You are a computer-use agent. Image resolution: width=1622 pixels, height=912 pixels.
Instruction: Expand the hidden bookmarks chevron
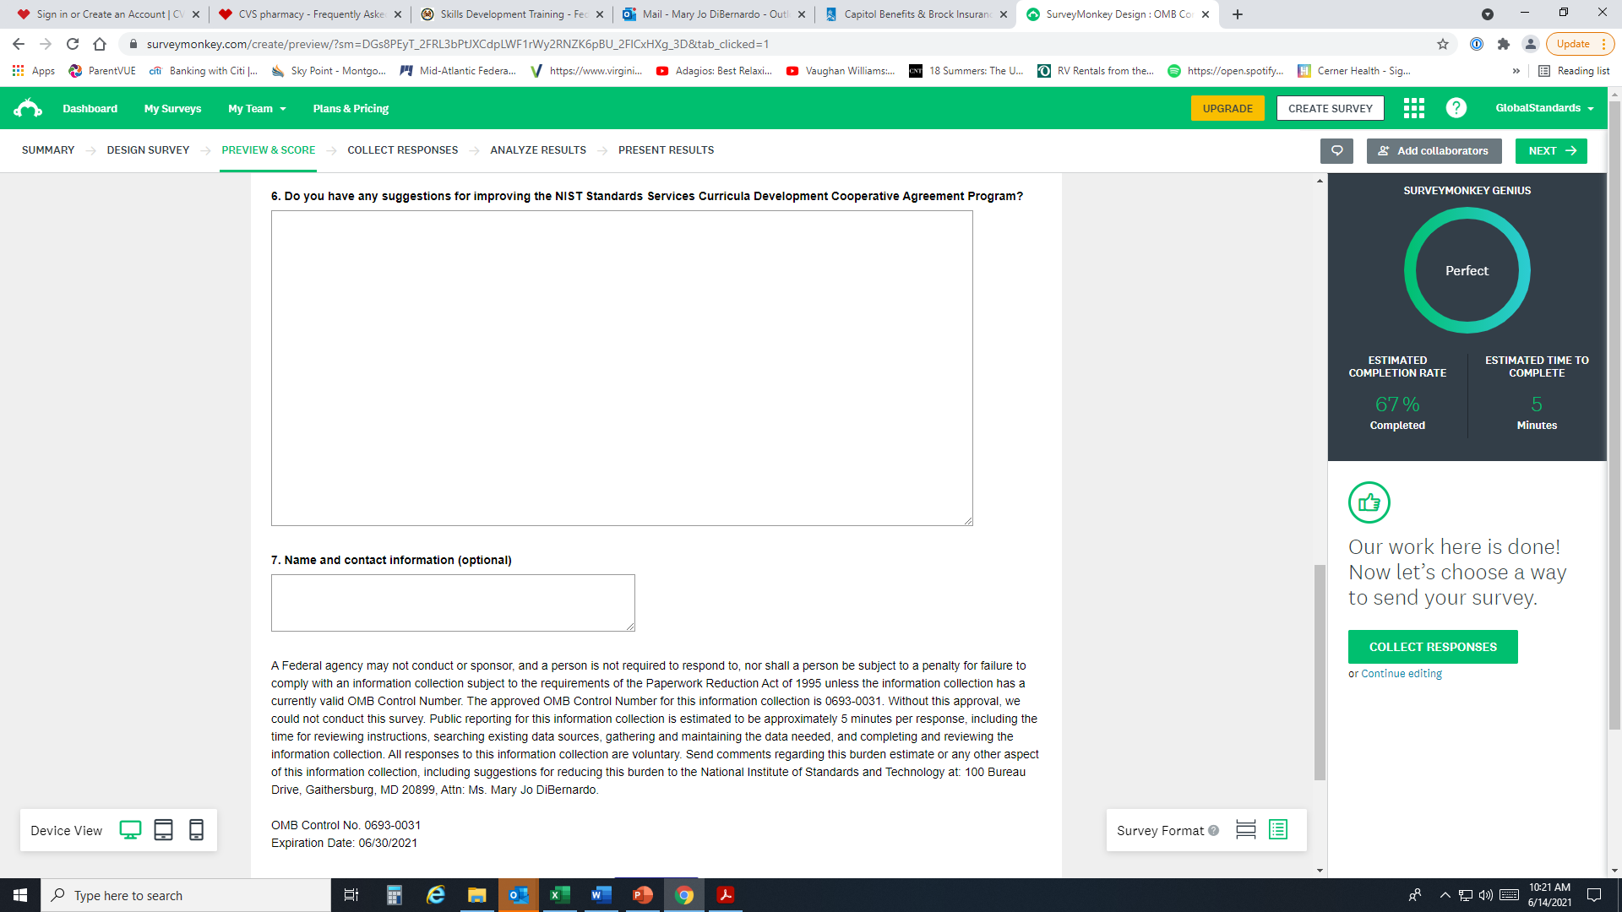1516,71
